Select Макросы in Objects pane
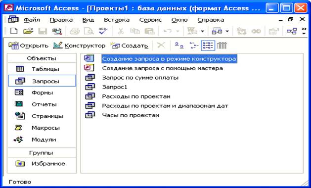The image size is (311, 188). point(42,128)
